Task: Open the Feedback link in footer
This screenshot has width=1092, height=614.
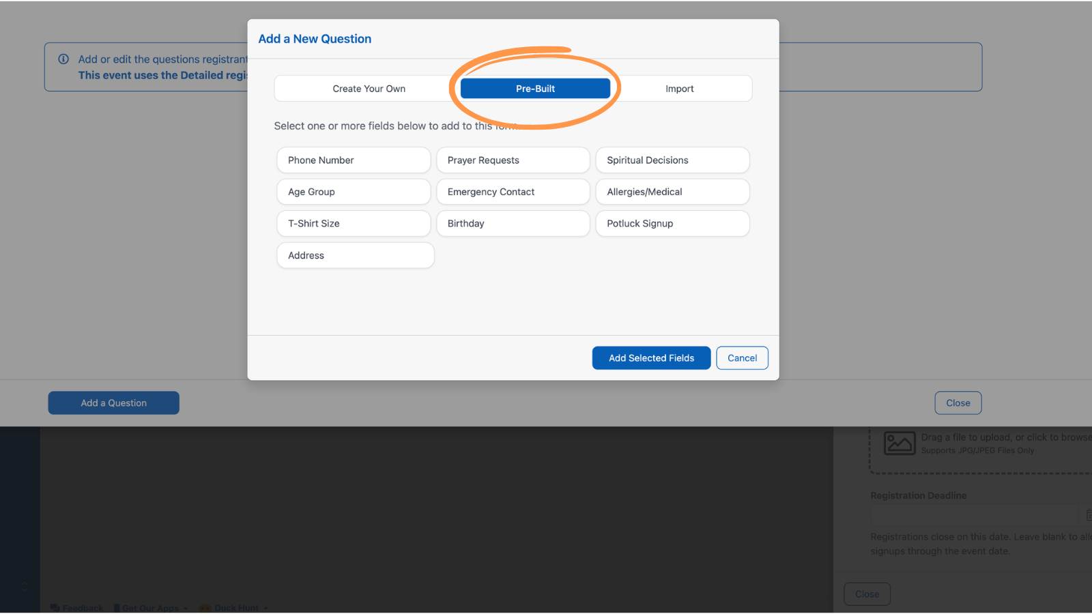Action: (76, 608)
